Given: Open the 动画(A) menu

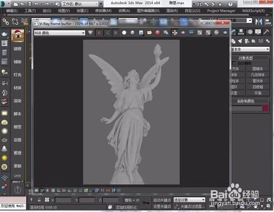Looking at the screenshot, I should pos(124,11).
